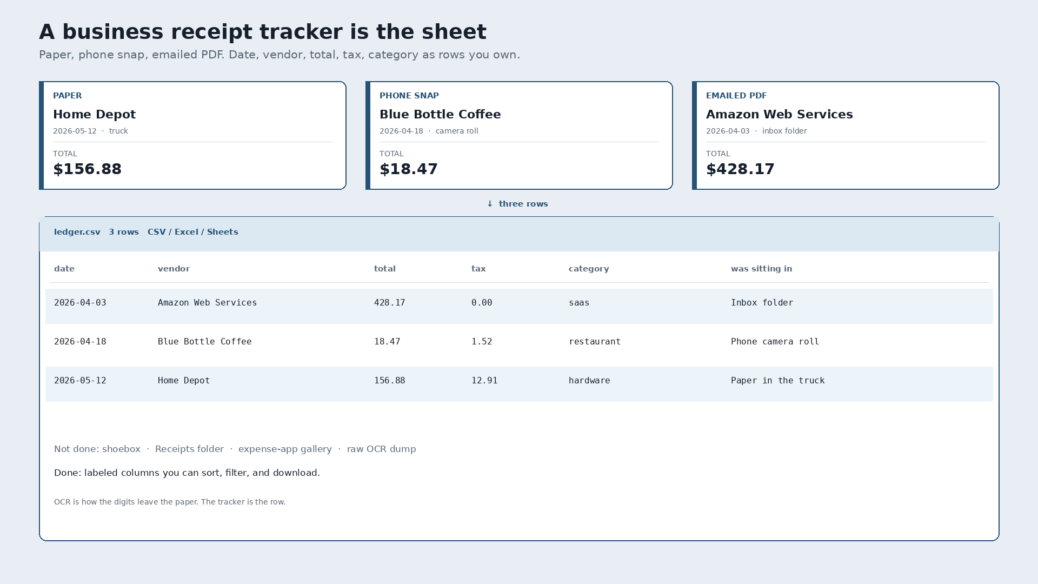Open the Home Depot receipt card

tap(192, 135)
